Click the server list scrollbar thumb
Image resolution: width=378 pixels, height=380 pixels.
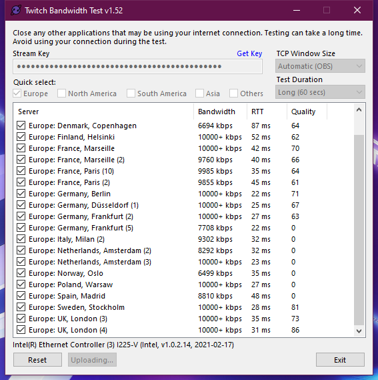[359, 230]
